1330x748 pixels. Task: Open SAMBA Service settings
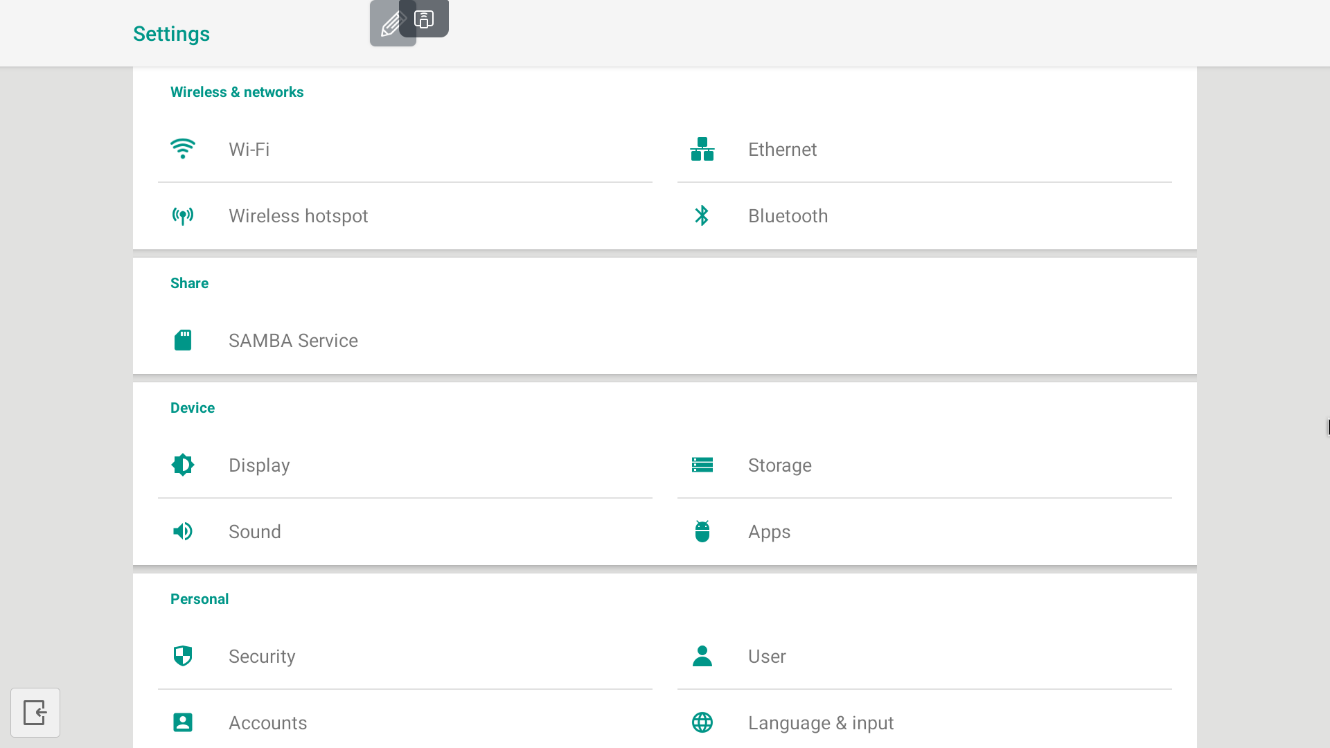click(405, 340)
